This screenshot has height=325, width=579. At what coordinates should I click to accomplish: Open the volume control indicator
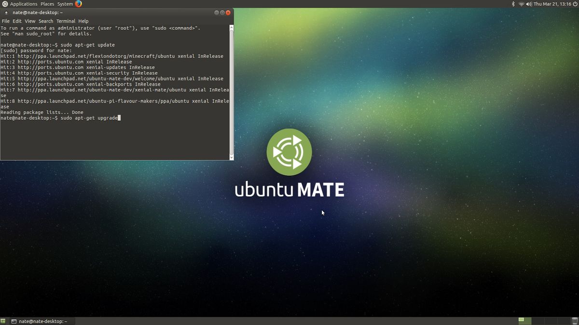click(529, 4)
